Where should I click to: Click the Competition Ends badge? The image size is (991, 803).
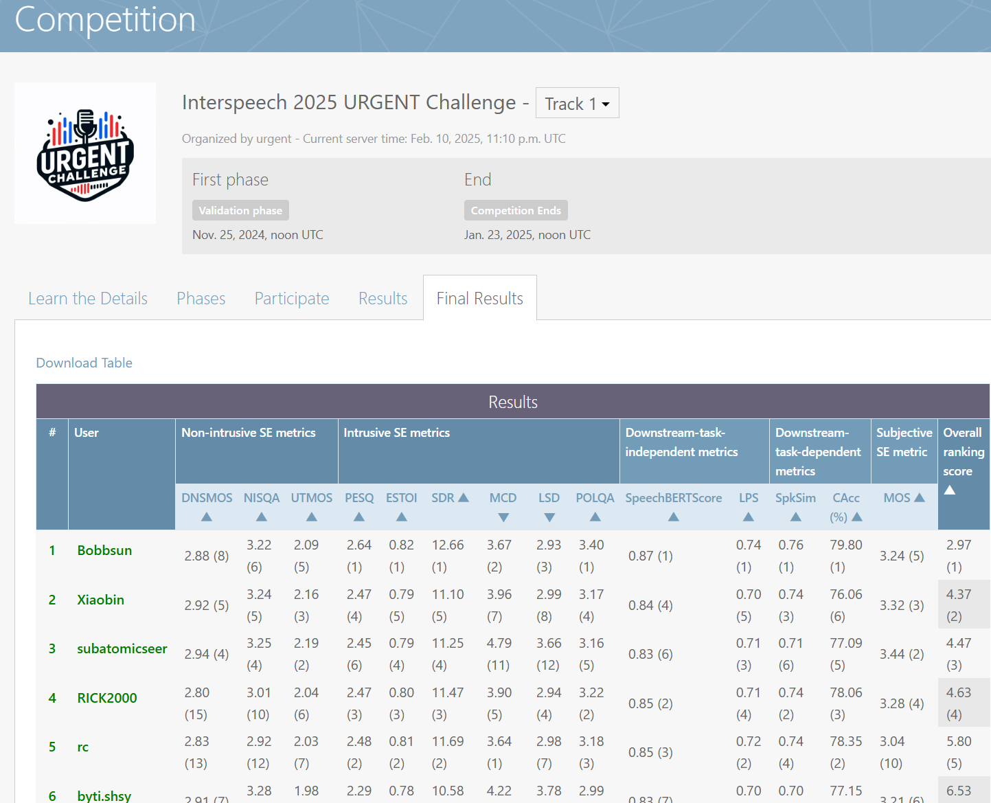click(516, 210)
